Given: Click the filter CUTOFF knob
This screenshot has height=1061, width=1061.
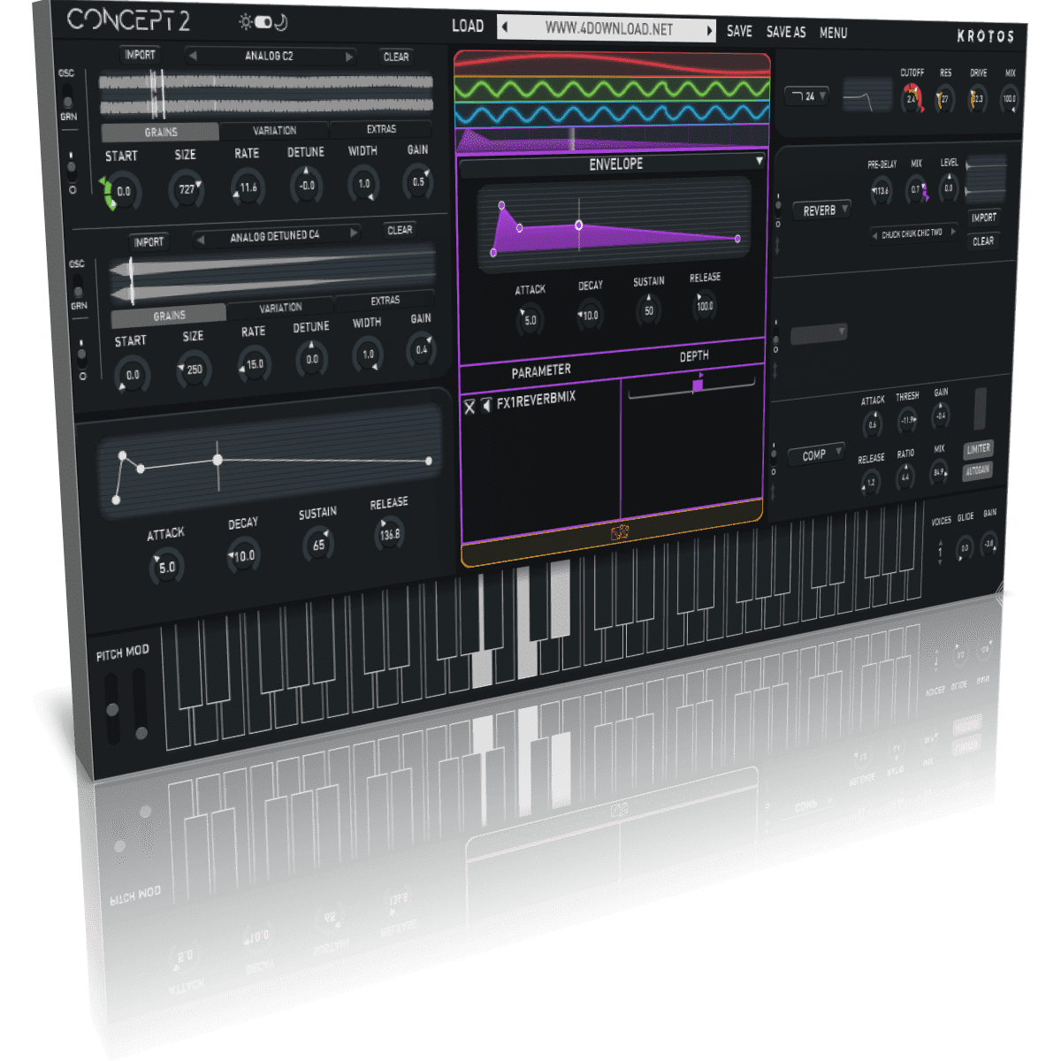Looking at the screenshot, I should pyautogui.click(x=912, y=98).
